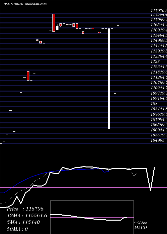Select the 109719.7 price axis label

coord(159,93)
